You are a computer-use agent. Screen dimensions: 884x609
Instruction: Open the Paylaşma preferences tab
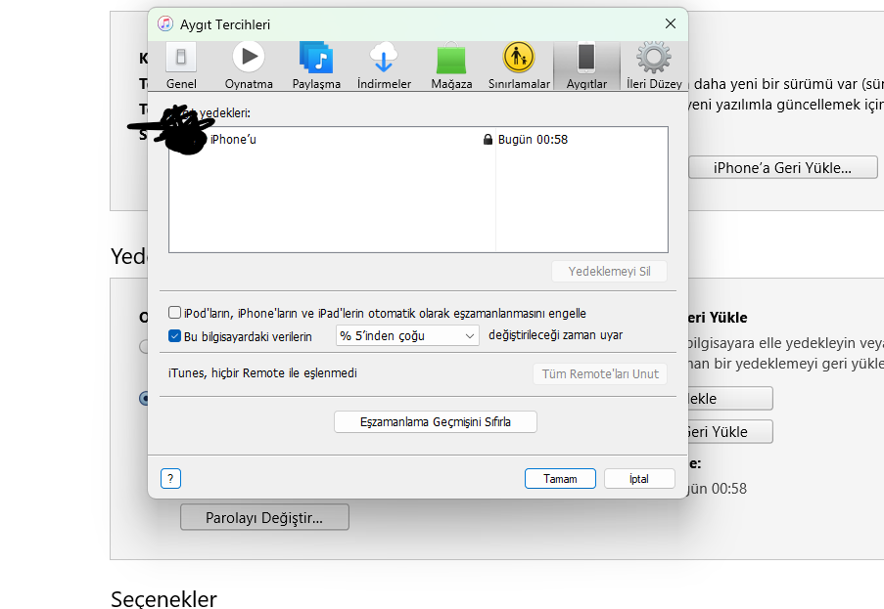click(x=316, y=65)
